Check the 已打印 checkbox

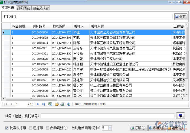[x=31, y=128]
